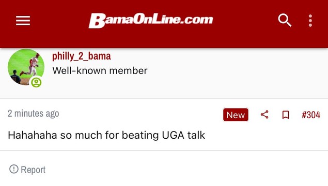
Task: Share post #304 using share icon
Action: coord(264,115)
